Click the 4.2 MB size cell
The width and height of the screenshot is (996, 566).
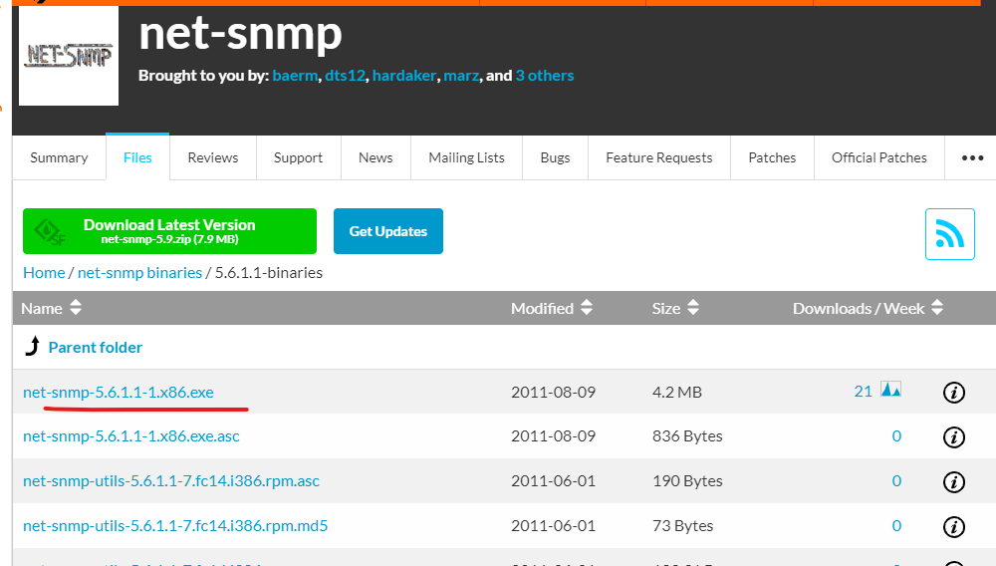pos(677,392)
